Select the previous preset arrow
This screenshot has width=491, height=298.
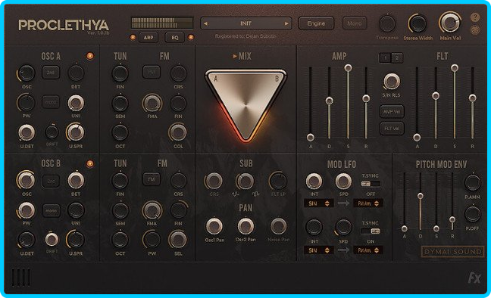pyautogui.click(x=205, y=23)
